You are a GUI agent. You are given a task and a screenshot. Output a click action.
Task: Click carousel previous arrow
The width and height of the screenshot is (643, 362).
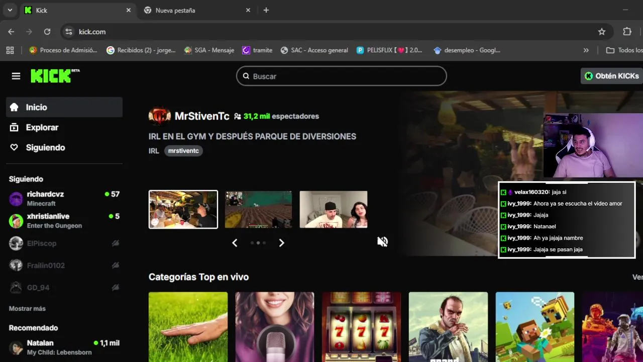(235, 243)
